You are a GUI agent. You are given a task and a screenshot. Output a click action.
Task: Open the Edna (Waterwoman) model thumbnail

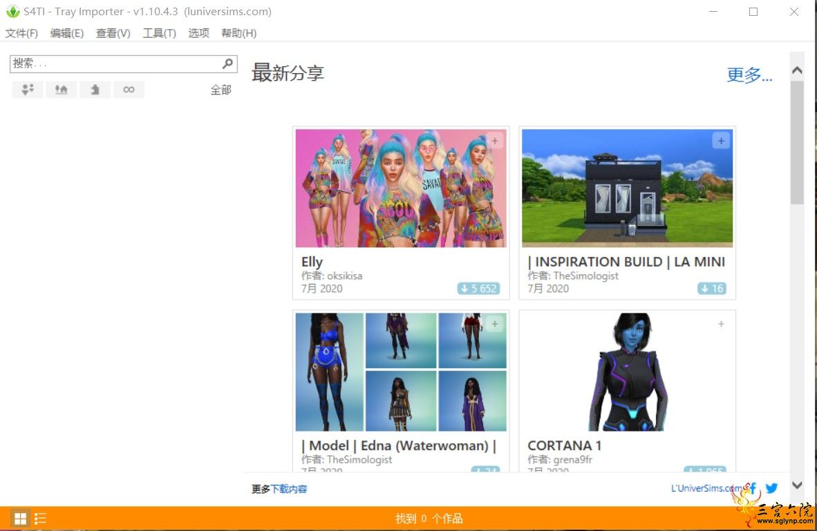tap(401, 371)
